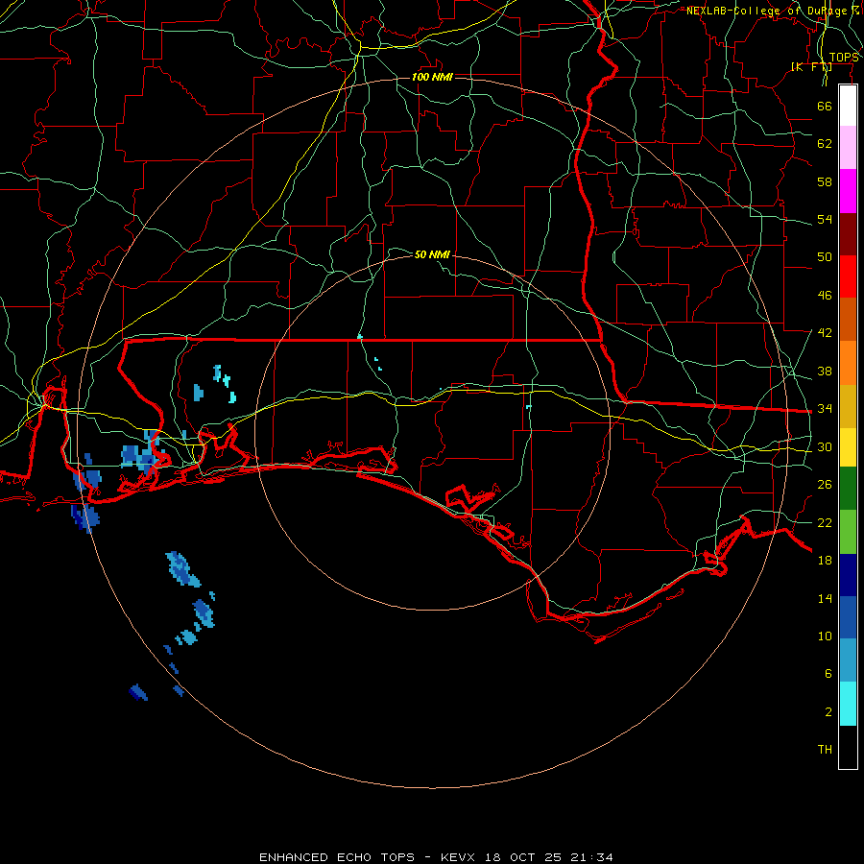The image size is (864, 864).
Task: Click the 'TH' legend label
Action: (825, 750)
